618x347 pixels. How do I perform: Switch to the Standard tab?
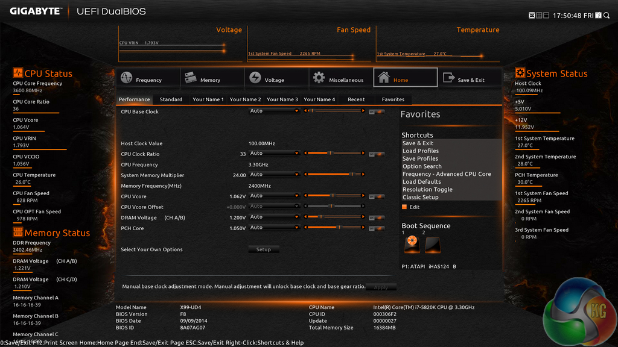click(x=171, y=99)
